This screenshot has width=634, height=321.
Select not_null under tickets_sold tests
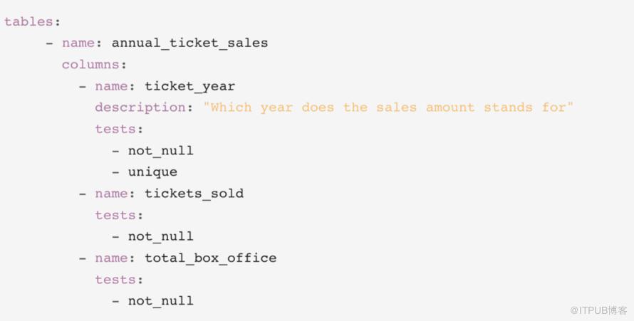160,236
